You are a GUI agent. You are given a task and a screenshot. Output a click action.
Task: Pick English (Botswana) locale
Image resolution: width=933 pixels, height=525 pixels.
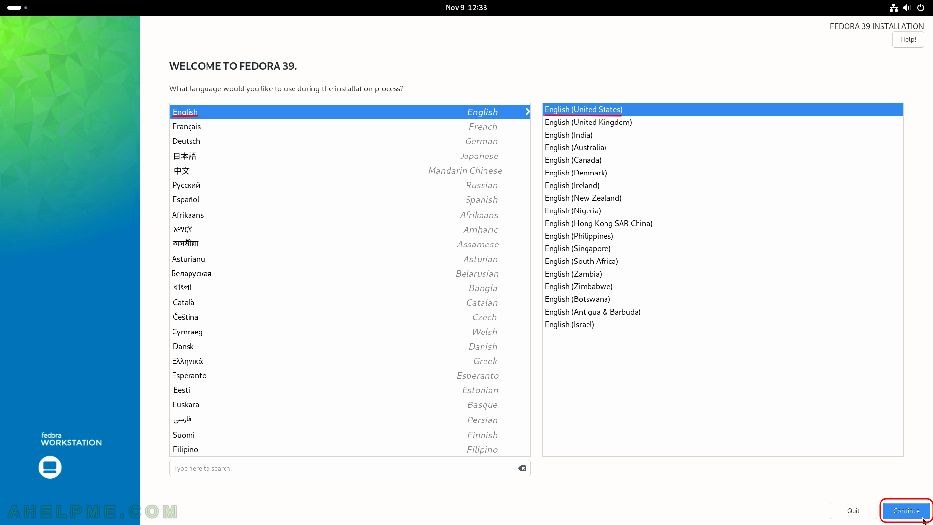tap(723, 299)
